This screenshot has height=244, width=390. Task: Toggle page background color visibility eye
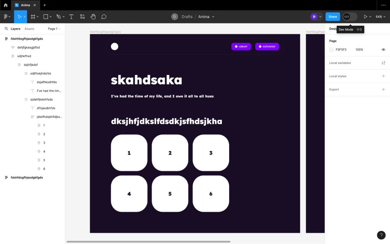coord(383,50)
